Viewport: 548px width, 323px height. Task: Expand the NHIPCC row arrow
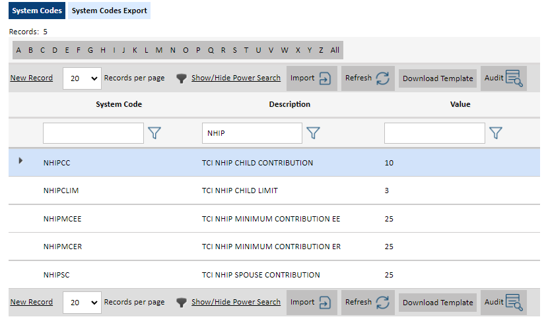click(20, 160)
